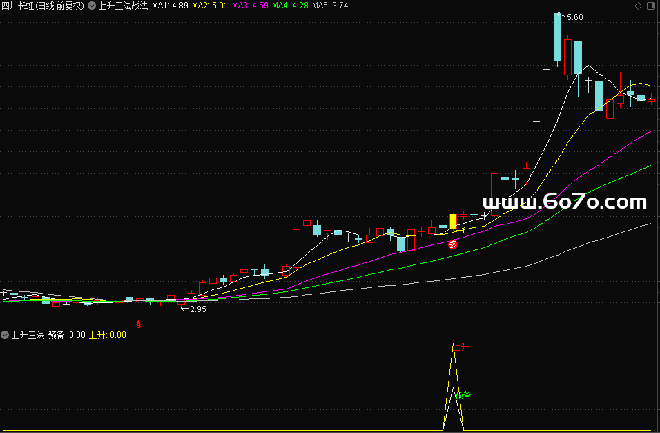Click the diamond icon at the top right
Image resolution: width=660 pixels, height=433 pixels.
tap(638, 6)
